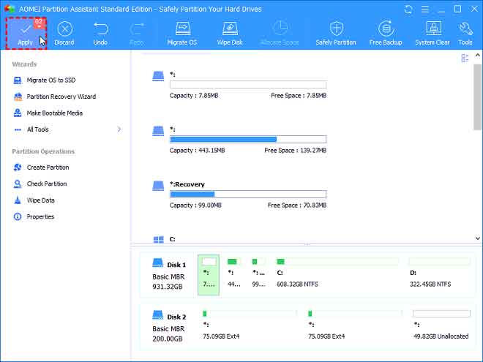The width and height of the screenshot is (483, 362).
Task: Click the *:Recovery partition label
Action: (x=187, y=184)
